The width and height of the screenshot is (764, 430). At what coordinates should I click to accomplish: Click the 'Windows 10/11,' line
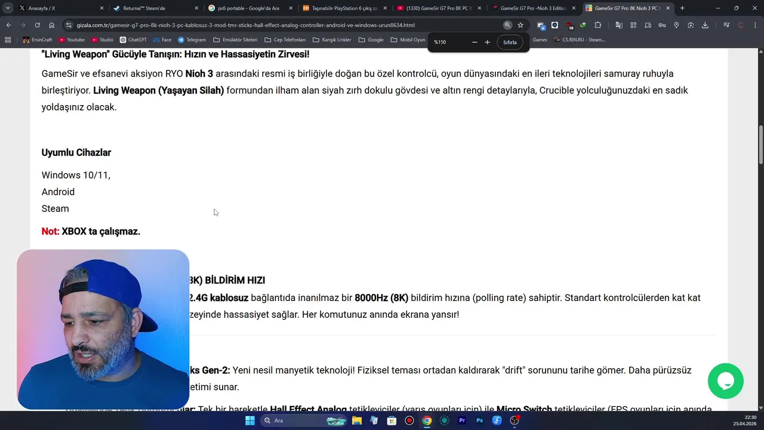pyautogui.click(x=76, y=175)
